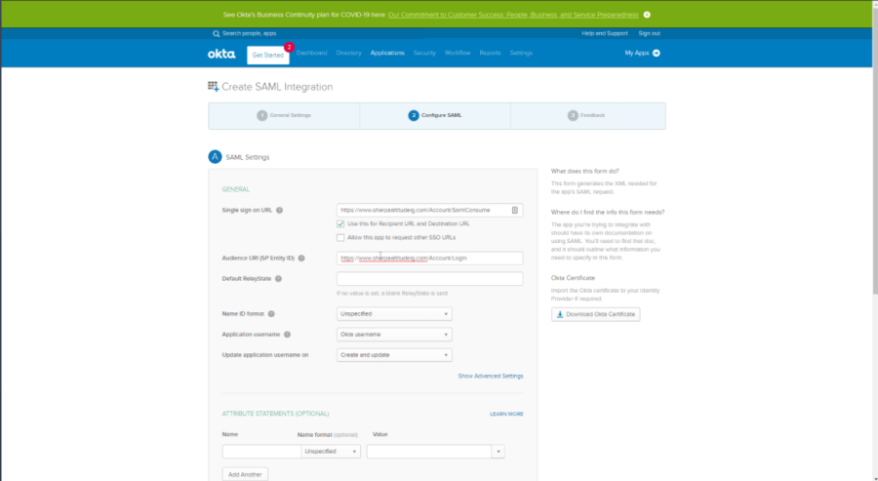This screenshot has width=878, height=481.
Task: Open the Name ID format dropdown
Action: pos(394,314)
